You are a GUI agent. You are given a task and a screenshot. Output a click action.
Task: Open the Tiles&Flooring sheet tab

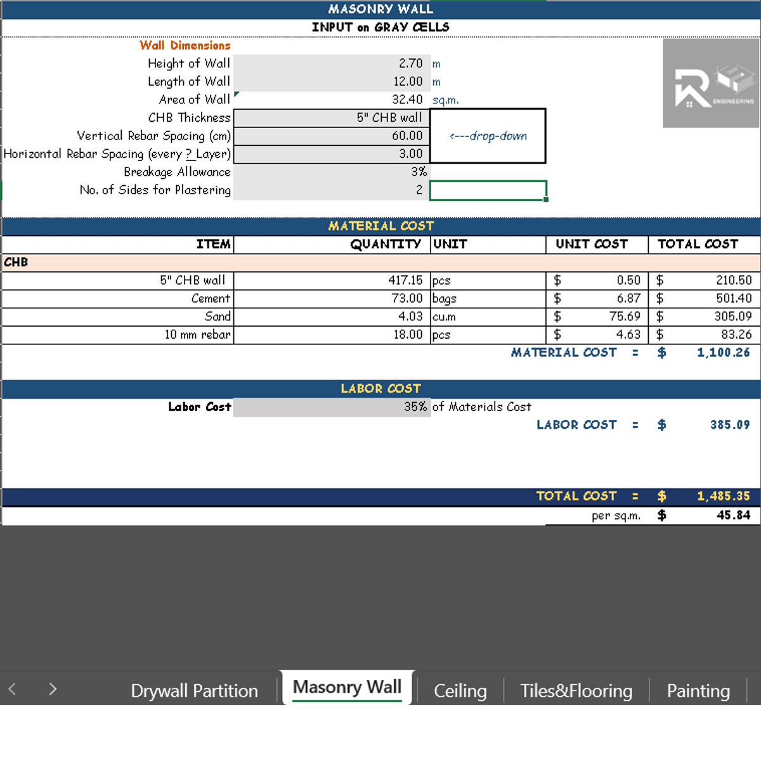coord(576,690)
